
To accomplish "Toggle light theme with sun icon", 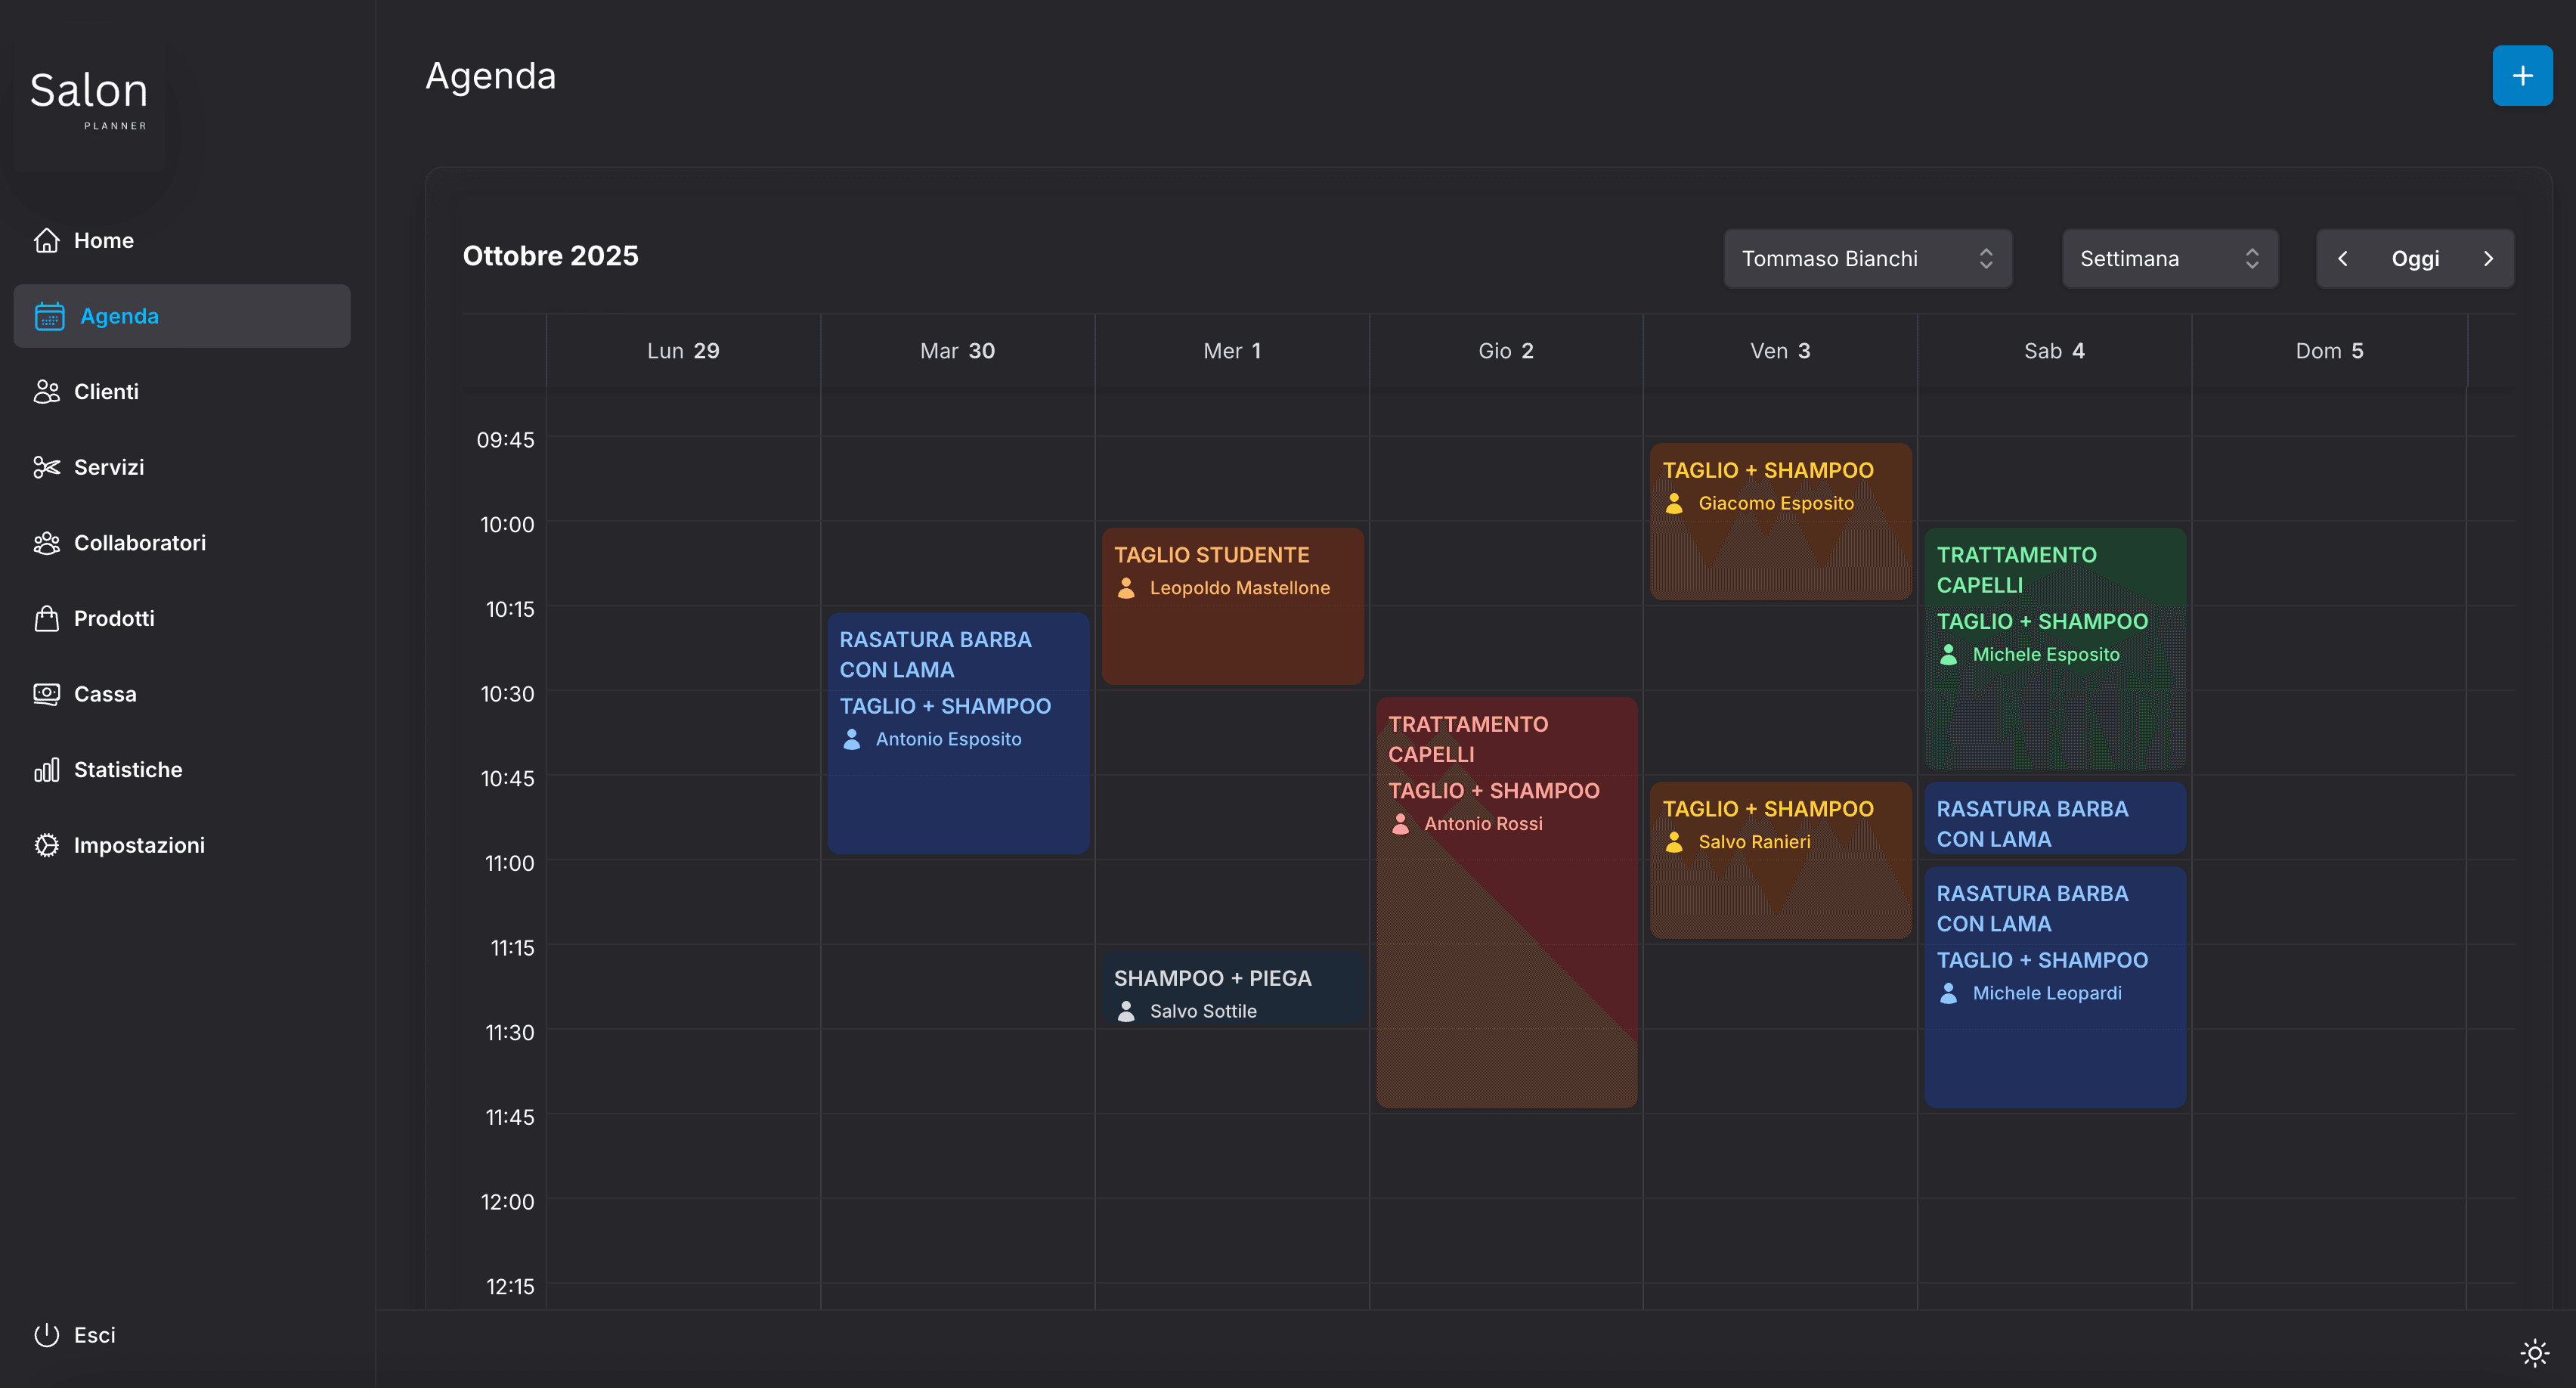I will click(x=2534, y=1353).
